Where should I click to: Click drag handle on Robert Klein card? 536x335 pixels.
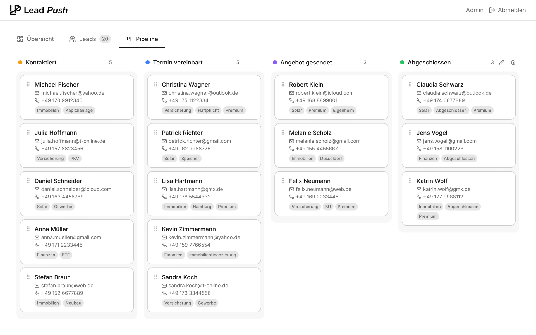[x=283, y=84]
